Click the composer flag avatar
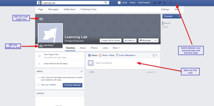The width and height of the screenshot is (214, 106). (x=91, y=63)
